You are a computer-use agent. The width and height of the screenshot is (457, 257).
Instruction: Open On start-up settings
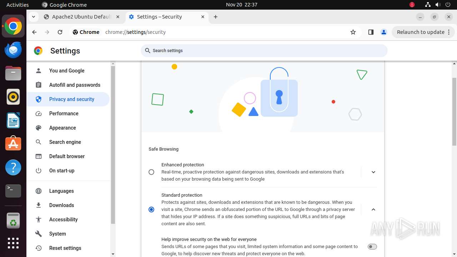pyautogui.click(x=68, y=171)
